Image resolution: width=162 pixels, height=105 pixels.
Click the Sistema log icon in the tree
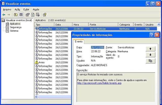7,31
